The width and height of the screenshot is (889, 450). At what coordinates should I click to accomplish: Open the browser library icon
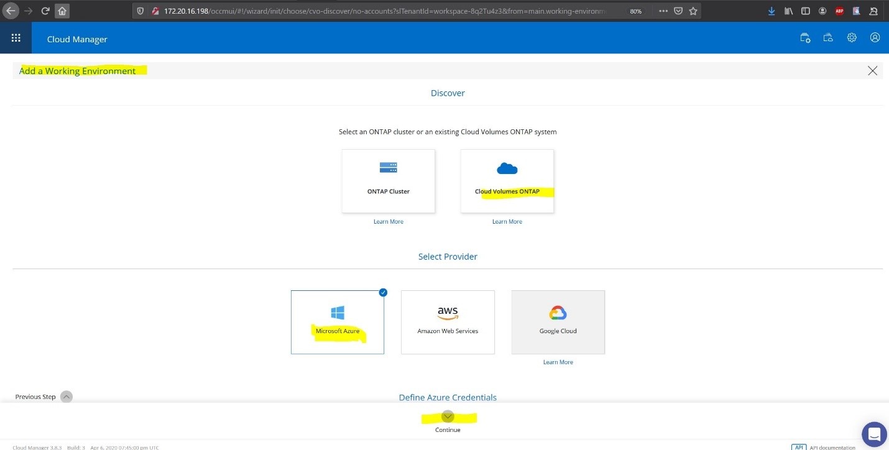pos(788,11)
